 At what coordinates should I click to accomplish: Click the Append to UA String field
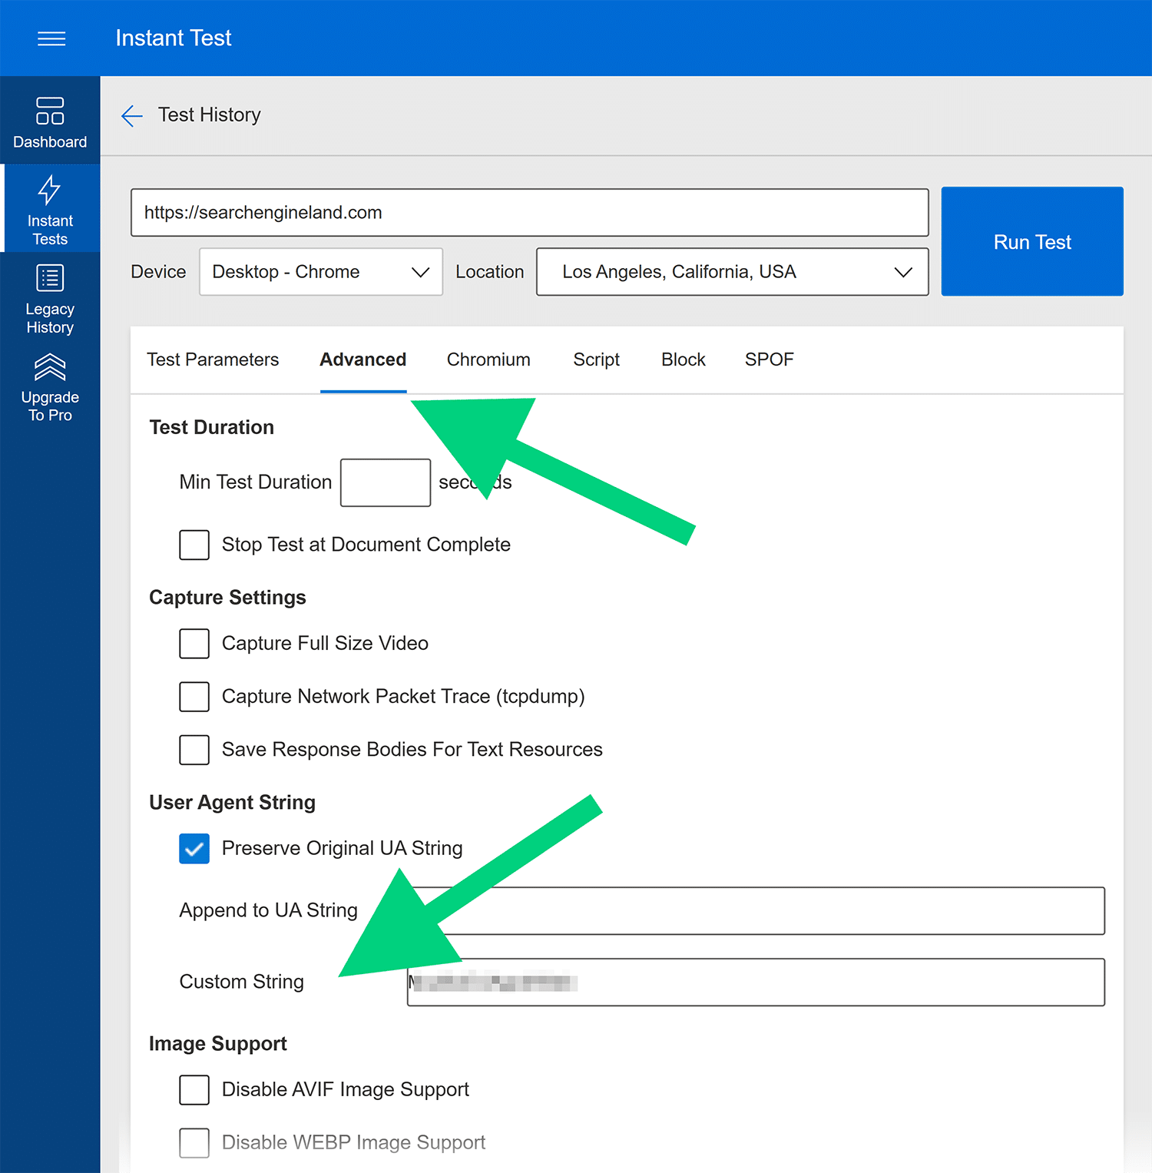click(x=756, y=911)
